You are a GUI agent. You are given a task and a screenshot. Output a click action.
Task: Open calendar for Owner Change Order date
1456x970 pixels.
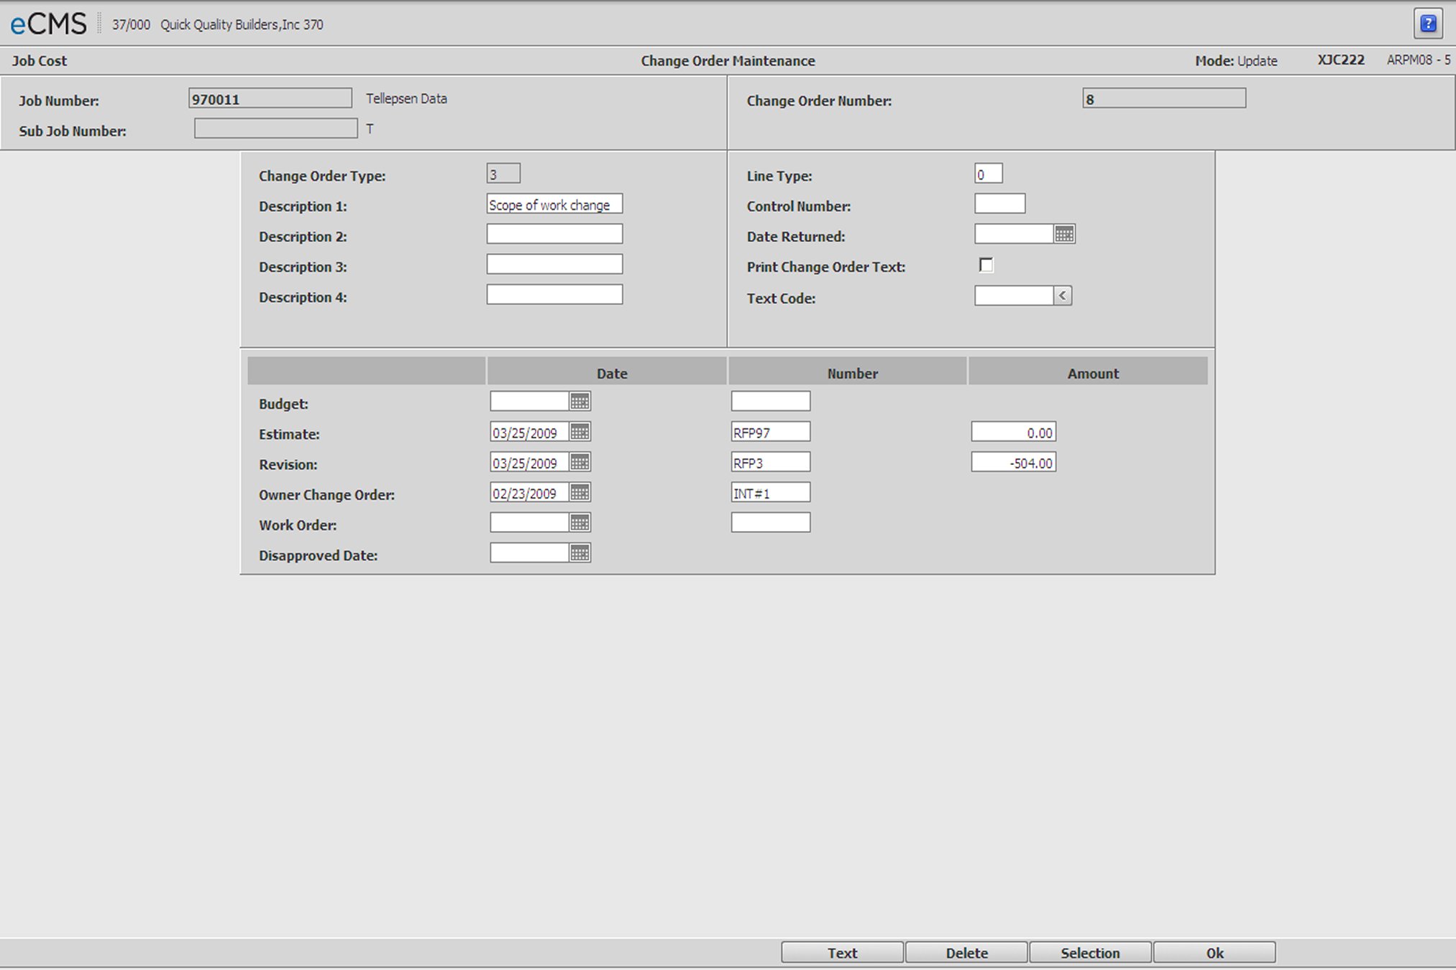[580, 492]
